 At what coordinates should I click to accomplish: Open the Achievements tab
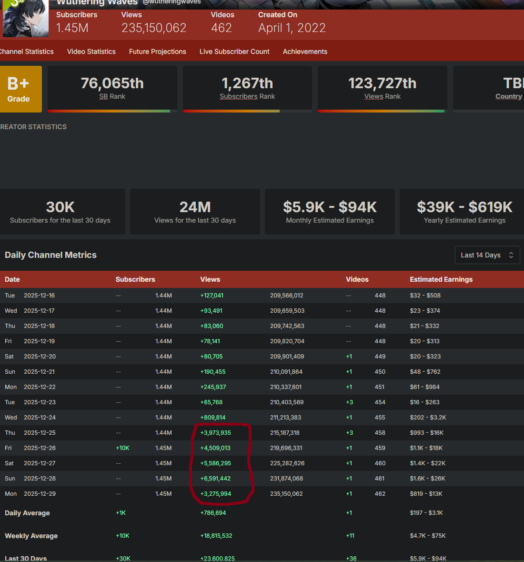point(305,51)
